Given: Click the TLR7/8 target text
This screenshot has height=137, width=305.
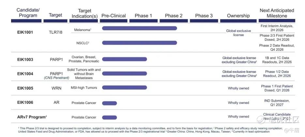Looking at the screenshot, I should (55, 33).
